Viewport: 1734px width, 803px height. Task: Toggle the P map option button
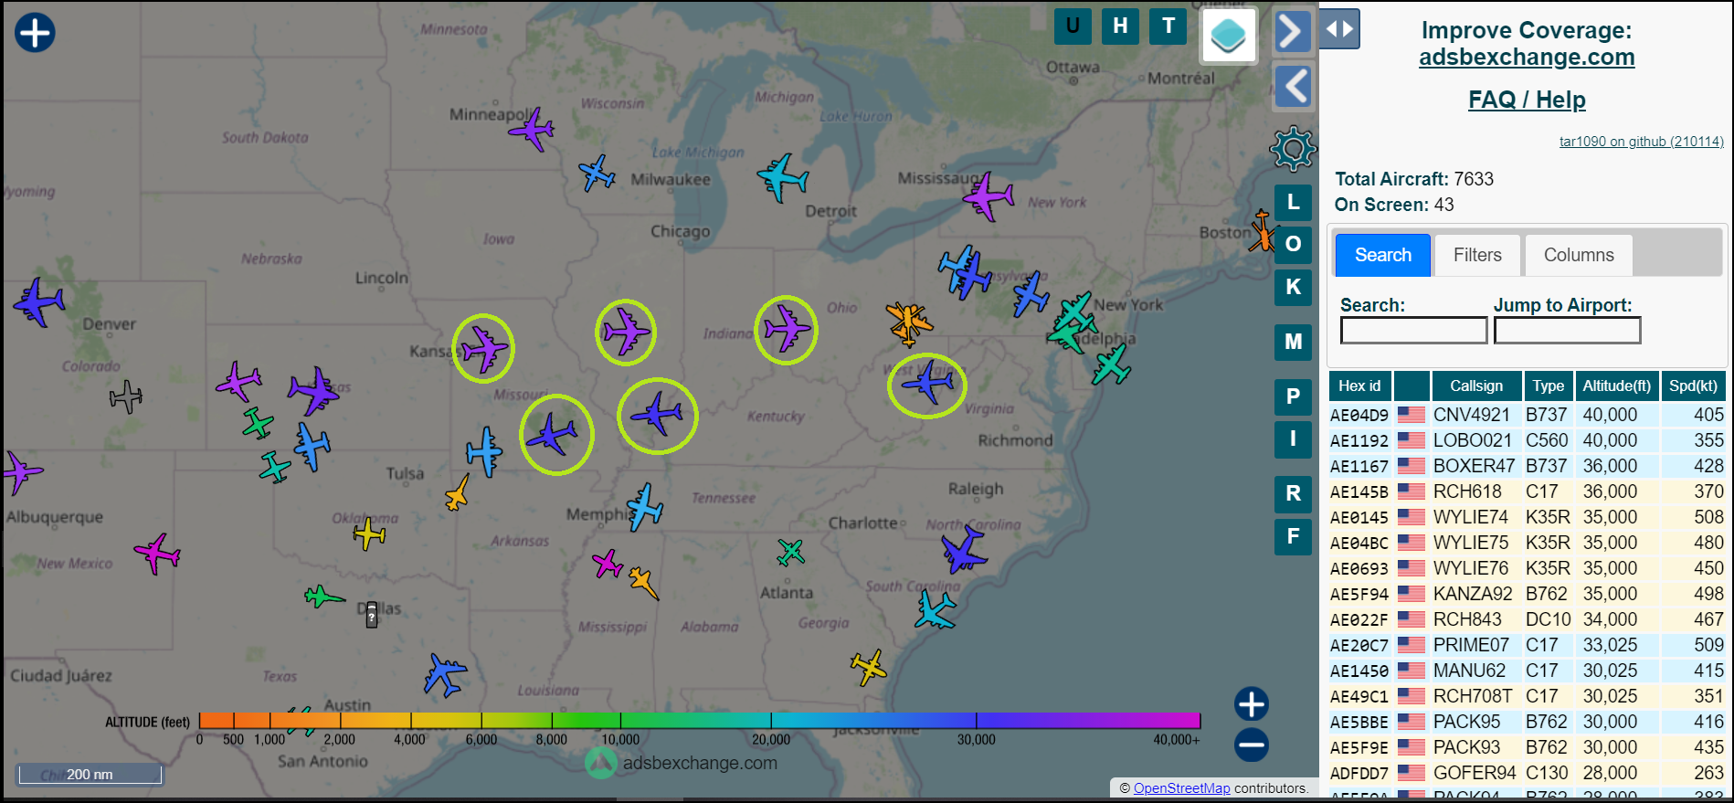pyautogui.click(x=1293, y=396)
